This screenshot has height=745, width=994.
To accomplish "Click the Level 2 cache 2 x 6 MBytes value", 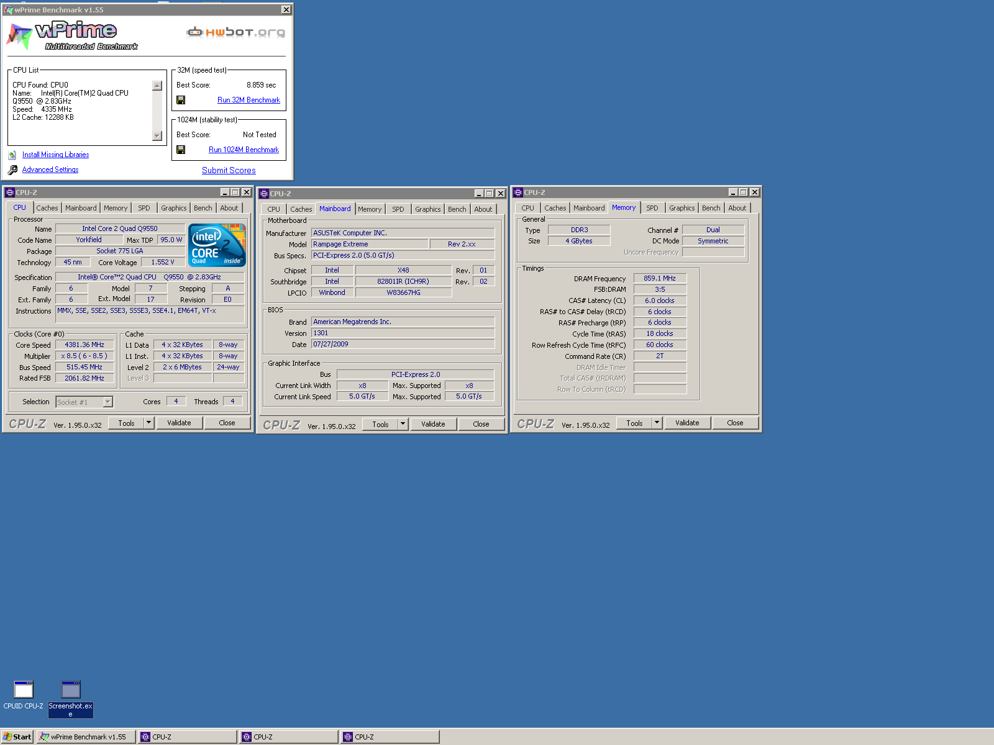I will click(x=183, y=367).
